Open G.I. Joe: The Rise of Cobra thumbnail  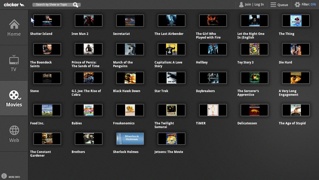pyautogui.click(x=89, y=78)
